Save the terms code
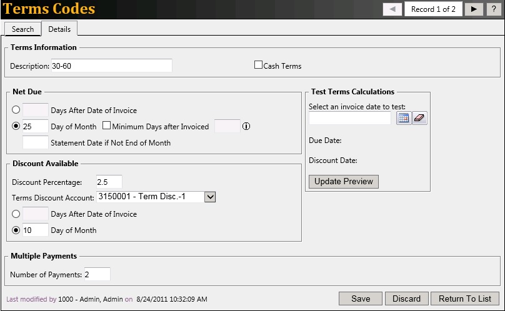Viewport: 505px width, 311px height. tap(360, 299)
